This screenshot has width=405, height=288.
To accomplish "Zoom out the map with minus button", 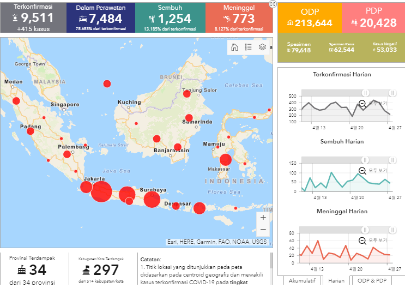I will coord(263,230).
